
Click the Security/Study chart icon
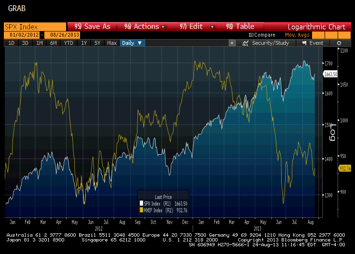[x=245, y=43]
